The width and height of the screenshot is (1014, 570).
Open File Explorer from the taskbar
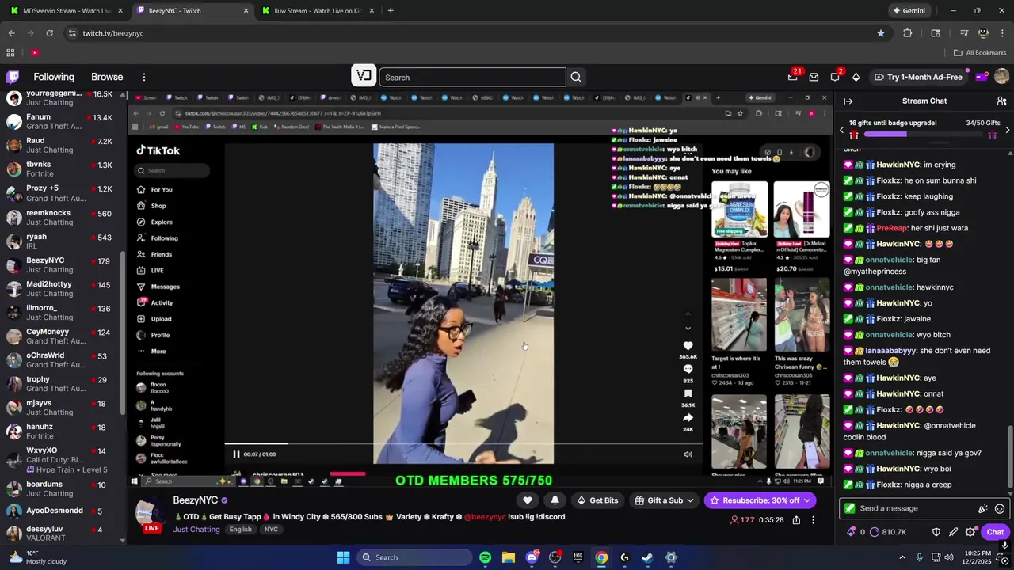(x=508, y=557)
